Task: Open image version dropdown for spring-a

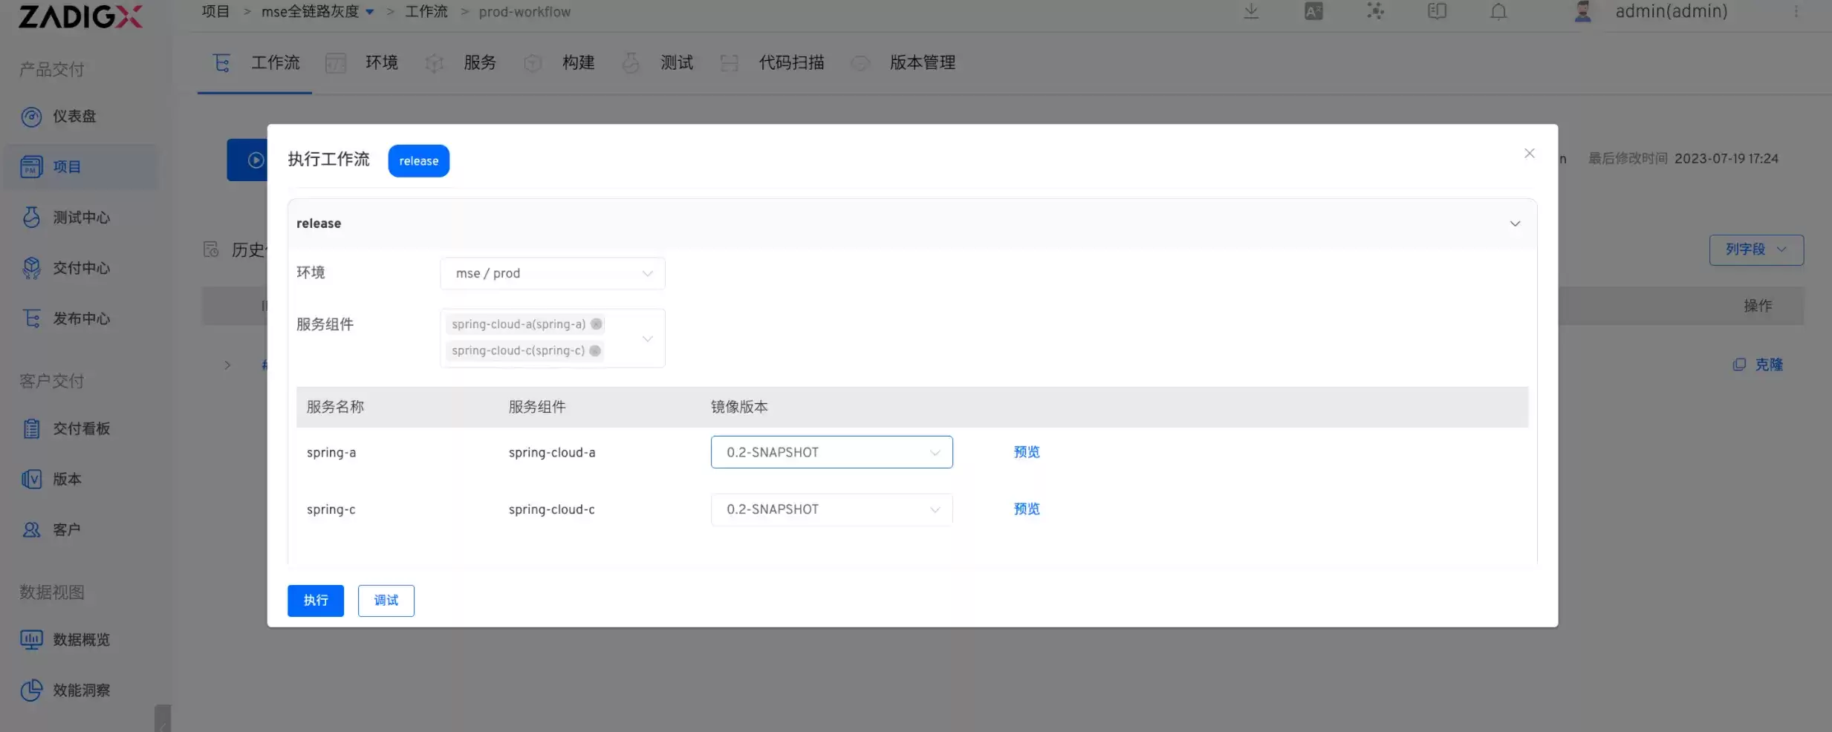Action: click(831, 452)
